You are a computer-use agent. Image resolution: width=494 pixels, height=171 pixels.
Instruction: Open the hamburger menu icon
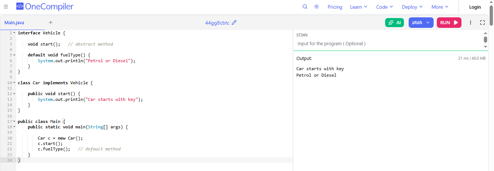pyautogui.click(x=6, y=7)
